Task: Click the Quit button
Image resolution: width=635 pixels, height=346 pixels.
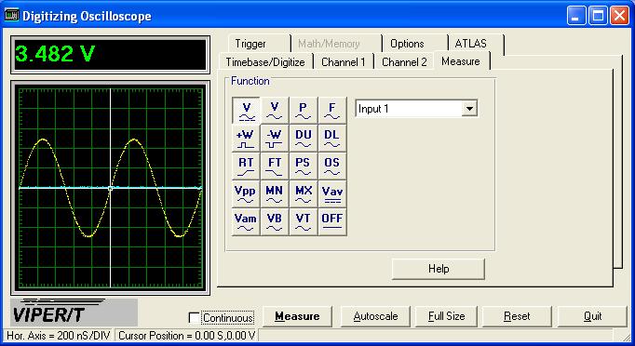Action: 592,316
